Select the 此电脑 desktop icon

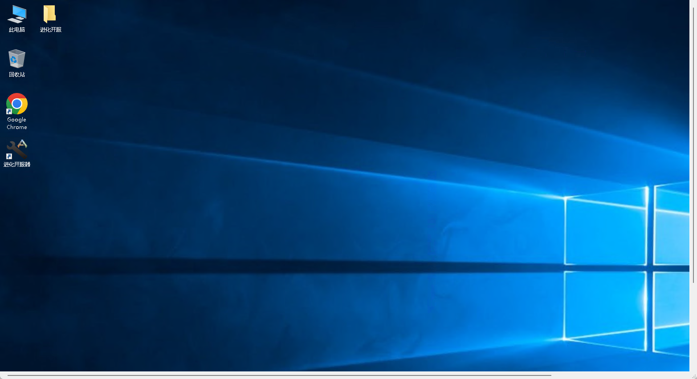[x=17, y=14]
